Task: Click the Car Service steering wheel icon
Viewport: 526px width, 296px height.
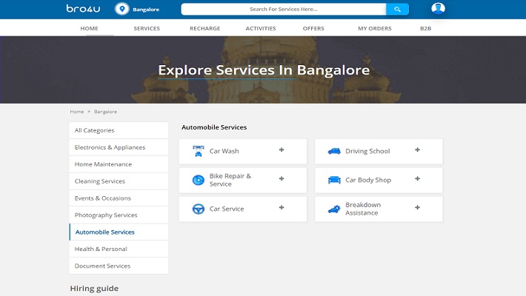Action: 198,209
